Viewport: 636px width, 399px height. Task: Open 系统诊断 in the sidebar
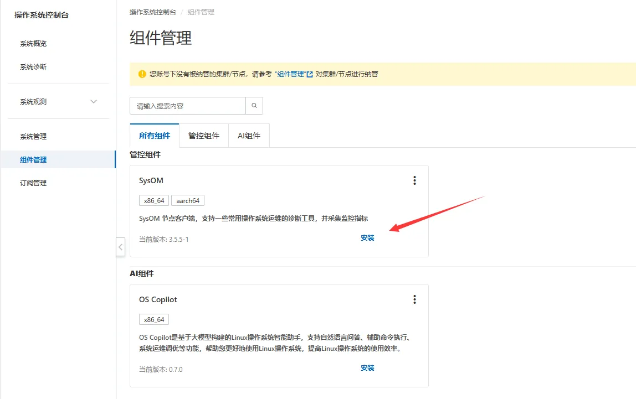(x=33, y=67)
